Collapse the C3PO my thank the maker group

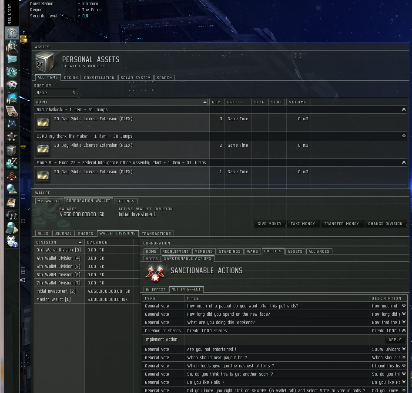[x=404, y=136]
